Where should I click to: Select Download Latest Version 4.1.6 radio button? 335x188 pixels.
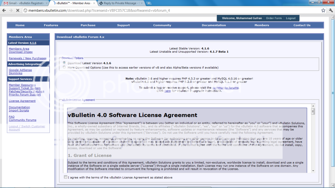64,63
